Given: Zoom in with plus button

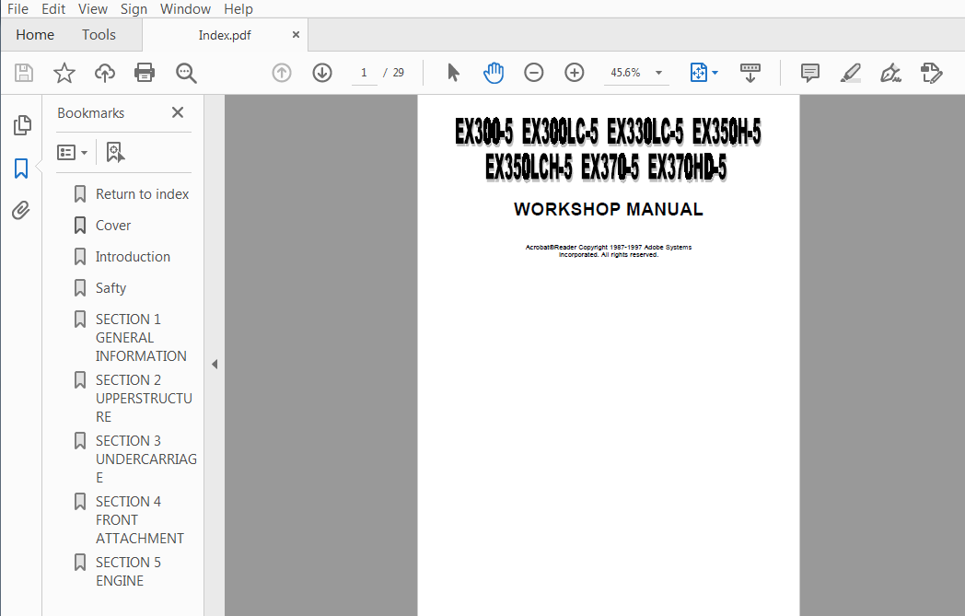Looking at the screenshot, I should [x=575, y=73].
